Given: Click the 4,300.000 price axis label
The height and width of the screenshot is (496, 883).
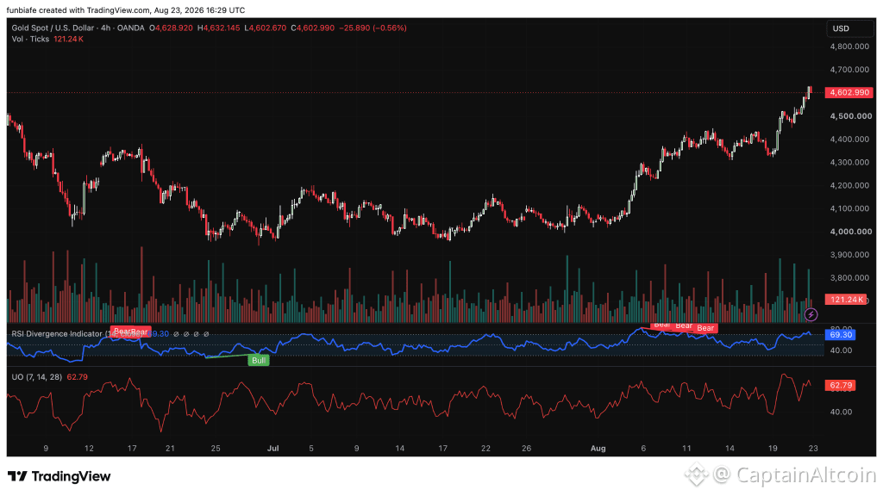Looking at the screenshot, I should 849,162.
